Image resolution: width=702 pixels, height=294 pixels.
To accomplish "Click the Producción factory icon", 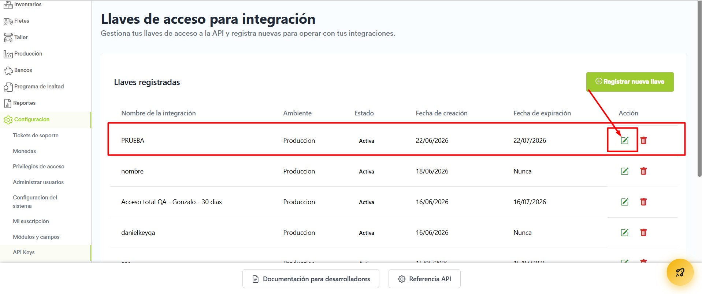I will pos(8,54).
